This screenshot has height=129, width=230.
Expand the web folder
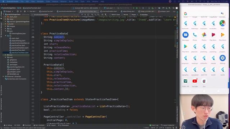click(x=6, y=57)
